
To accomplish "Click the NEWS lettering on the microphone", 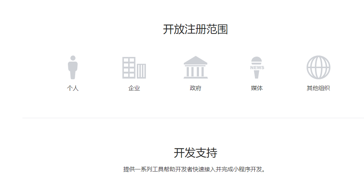I will pyautogui.click(x=257, y=67).
